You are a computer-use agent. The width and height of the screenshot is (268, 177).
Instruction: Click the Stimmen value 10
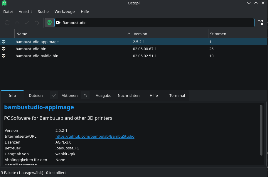(211, 56)
